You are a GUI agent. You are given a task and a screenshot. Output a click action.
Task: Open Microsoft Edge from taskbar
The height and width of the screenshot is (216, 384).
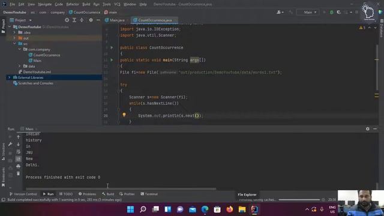205,209
